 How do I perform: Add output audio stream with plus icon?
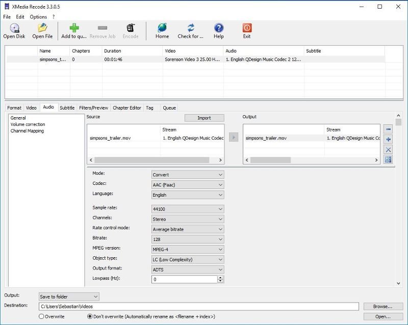[388, 140]
